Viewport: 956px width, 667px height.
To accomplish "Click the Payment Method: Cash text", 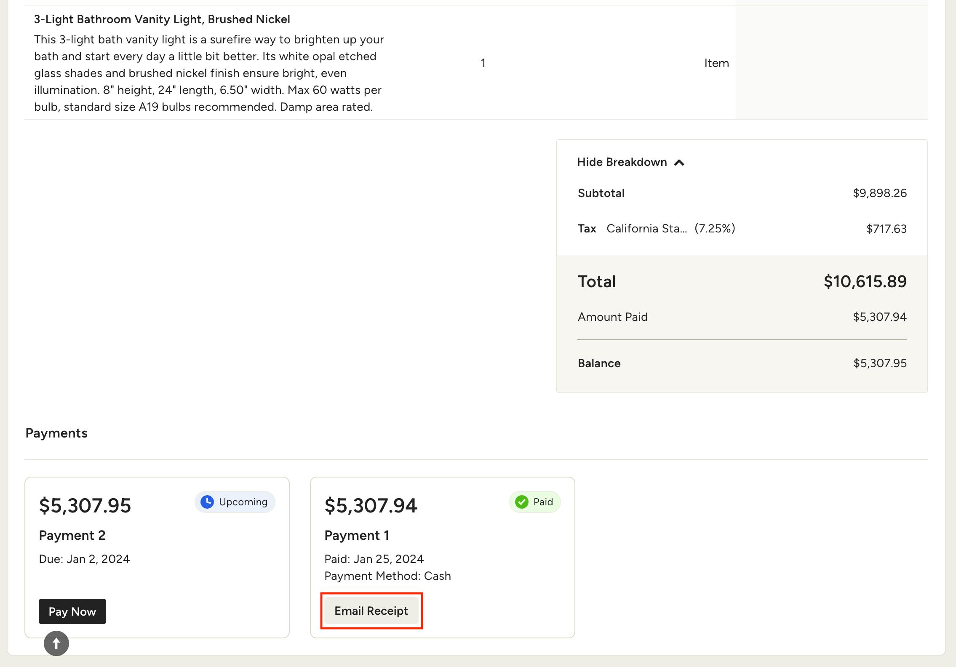I will 387,576.
